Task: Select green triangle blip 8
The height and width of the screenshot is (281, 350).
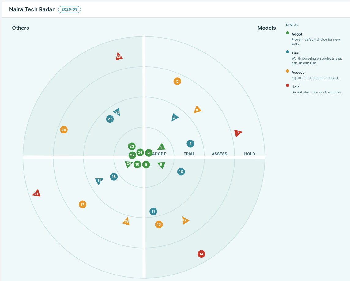Action: tap(161, 165)
